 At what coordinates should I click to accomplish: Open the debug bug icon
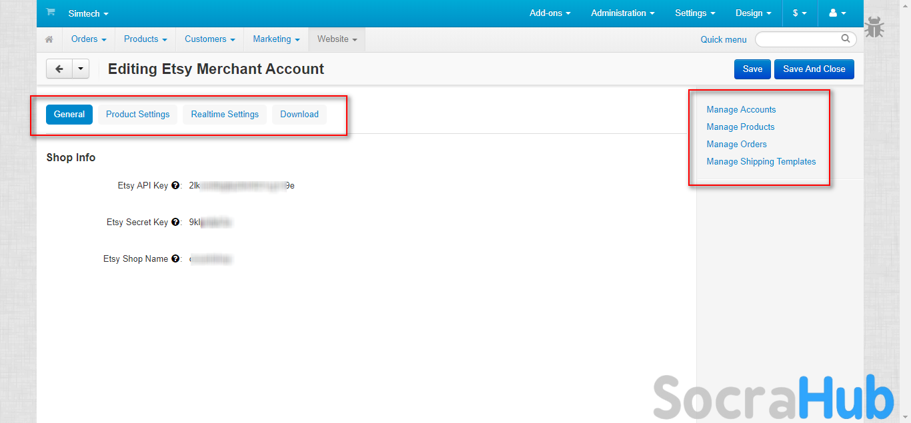pos(874,27)
